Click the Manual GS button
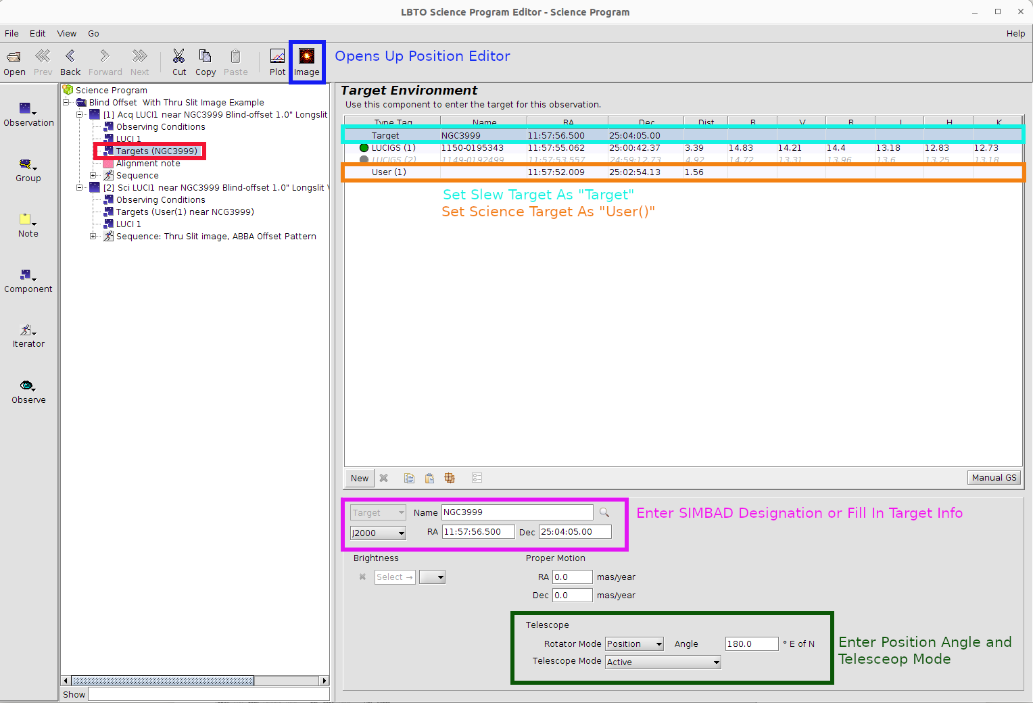1033x703 pixels. point(994,477)
